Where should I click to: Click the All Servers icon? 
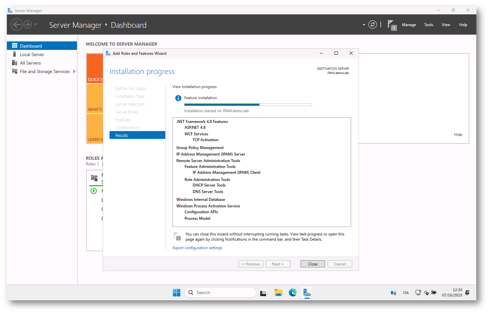tap(15, 63)
